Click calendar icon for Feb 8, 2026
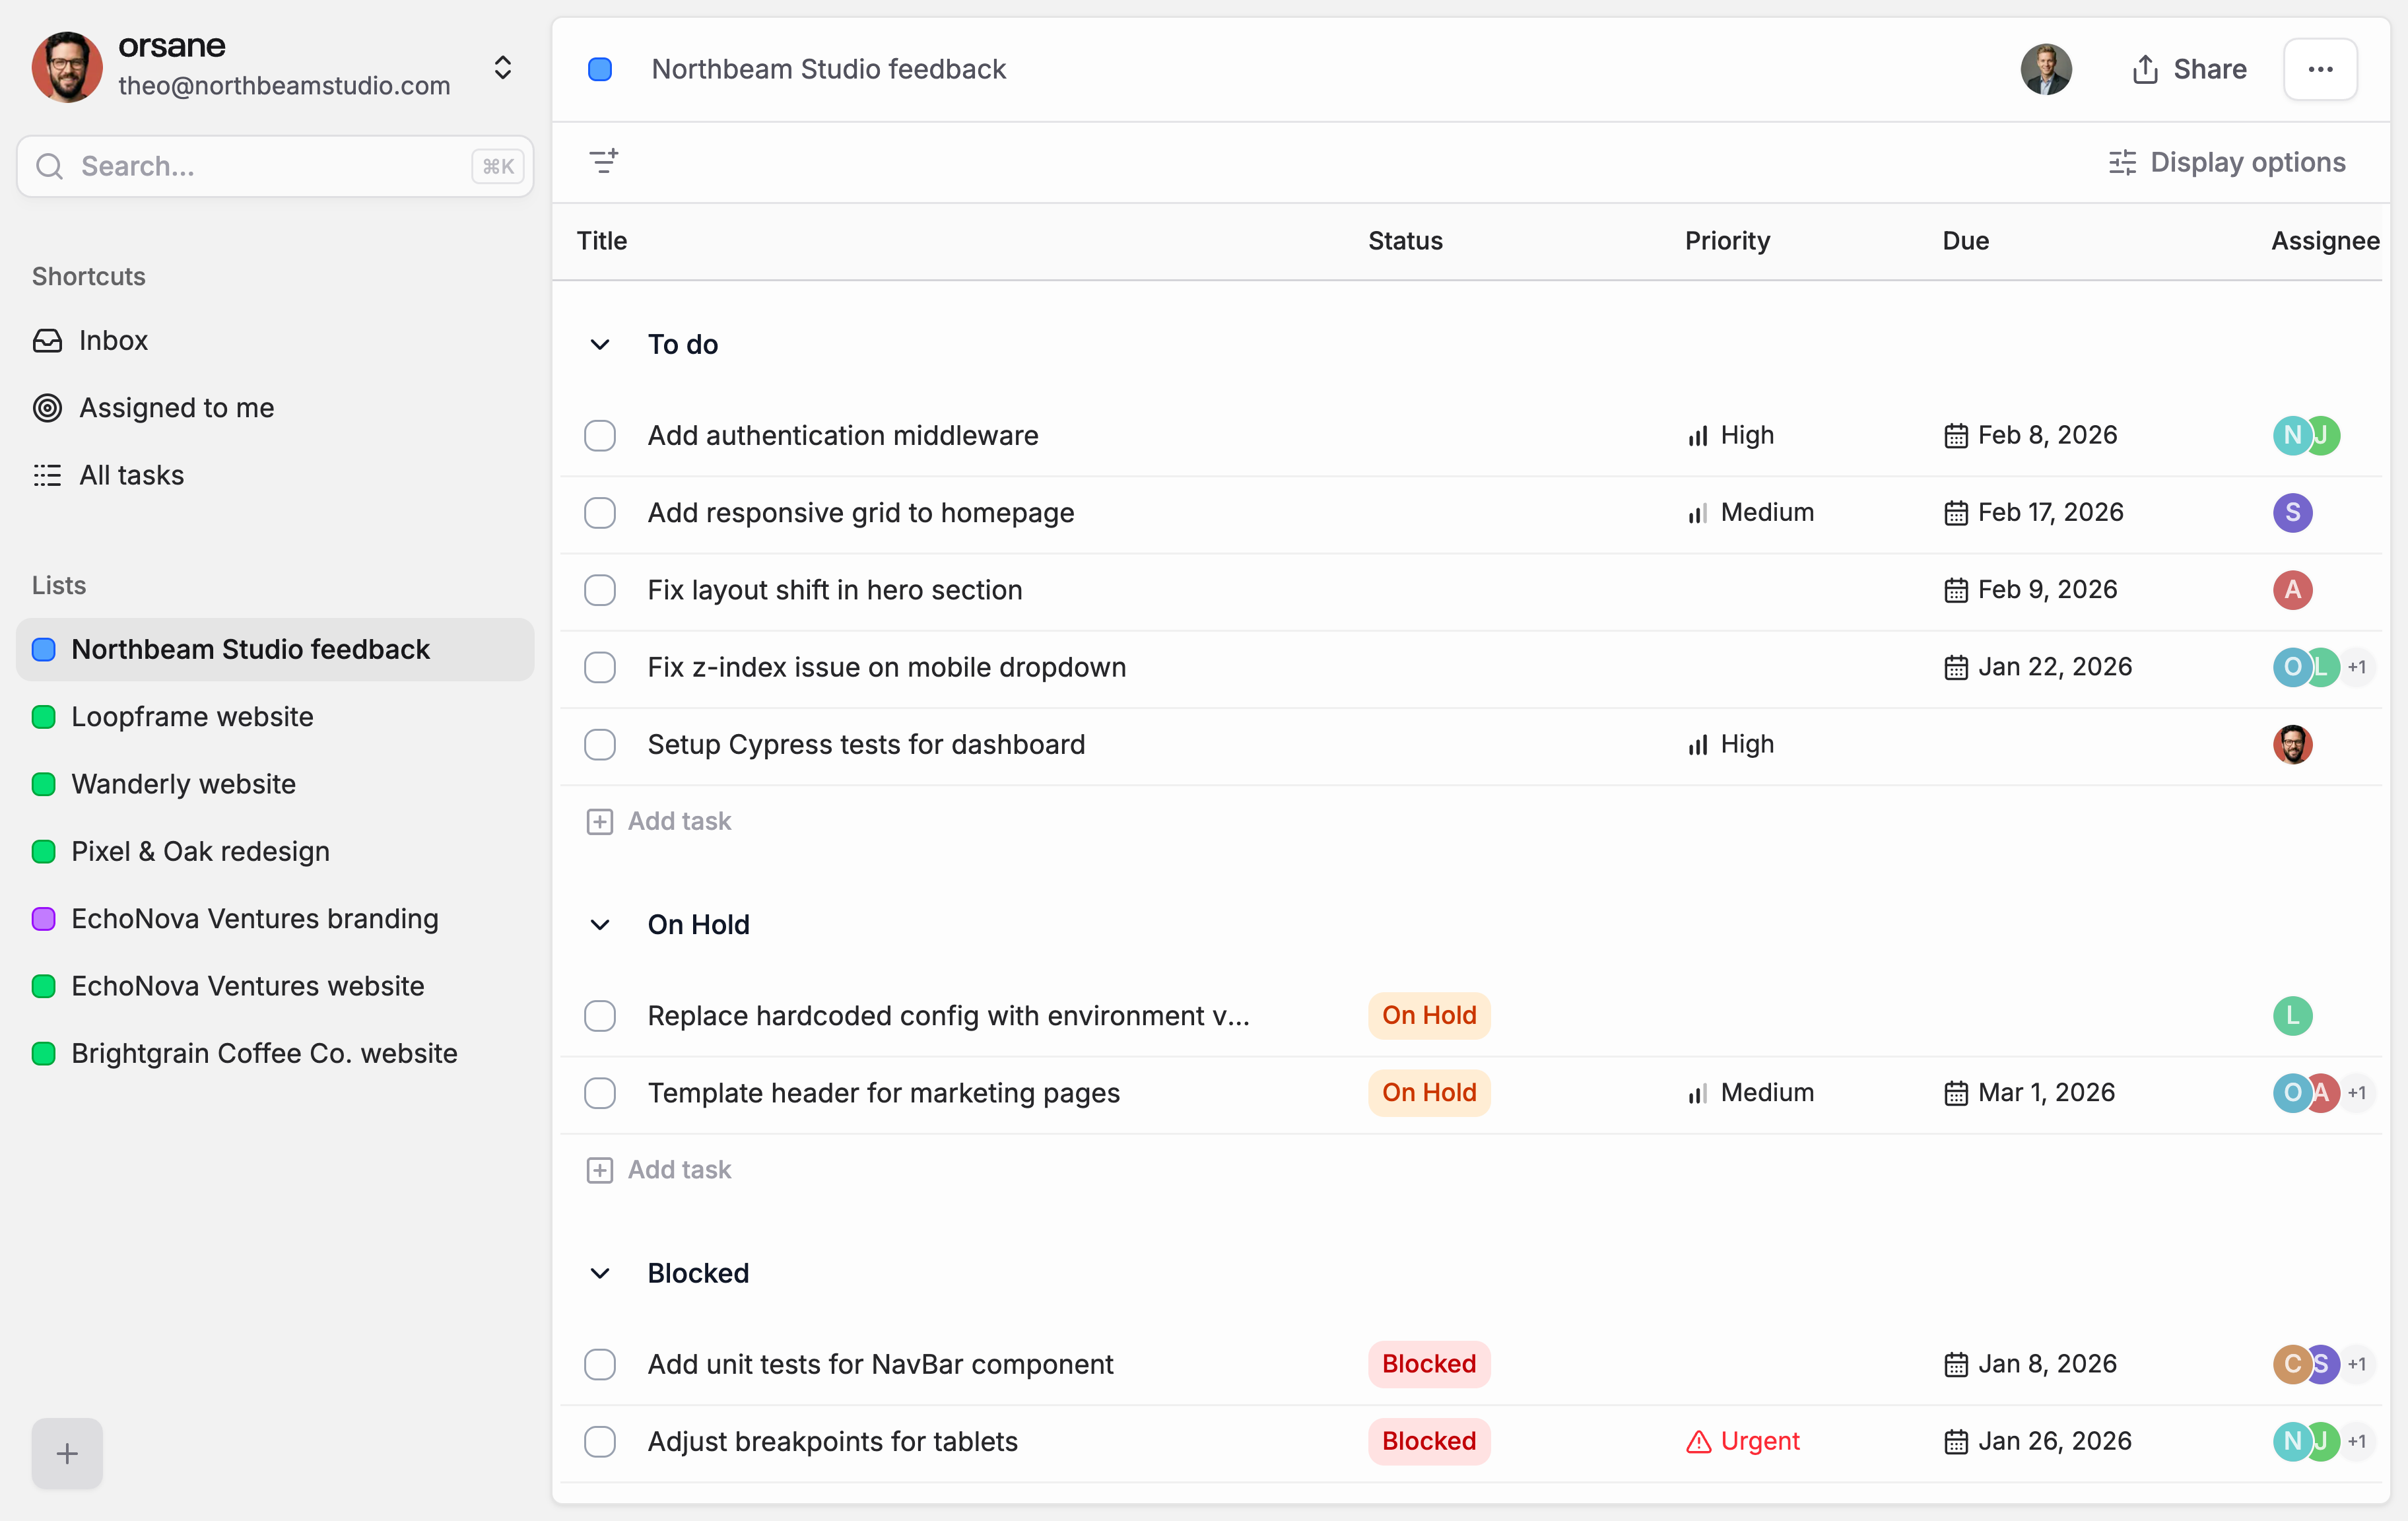This screenshot has width=2408, height=1521. (x=1955, y=436)
